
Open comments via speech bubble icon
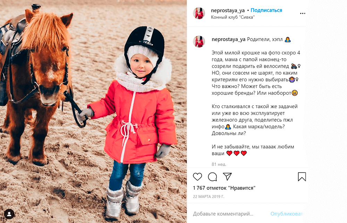click(212, 177)
